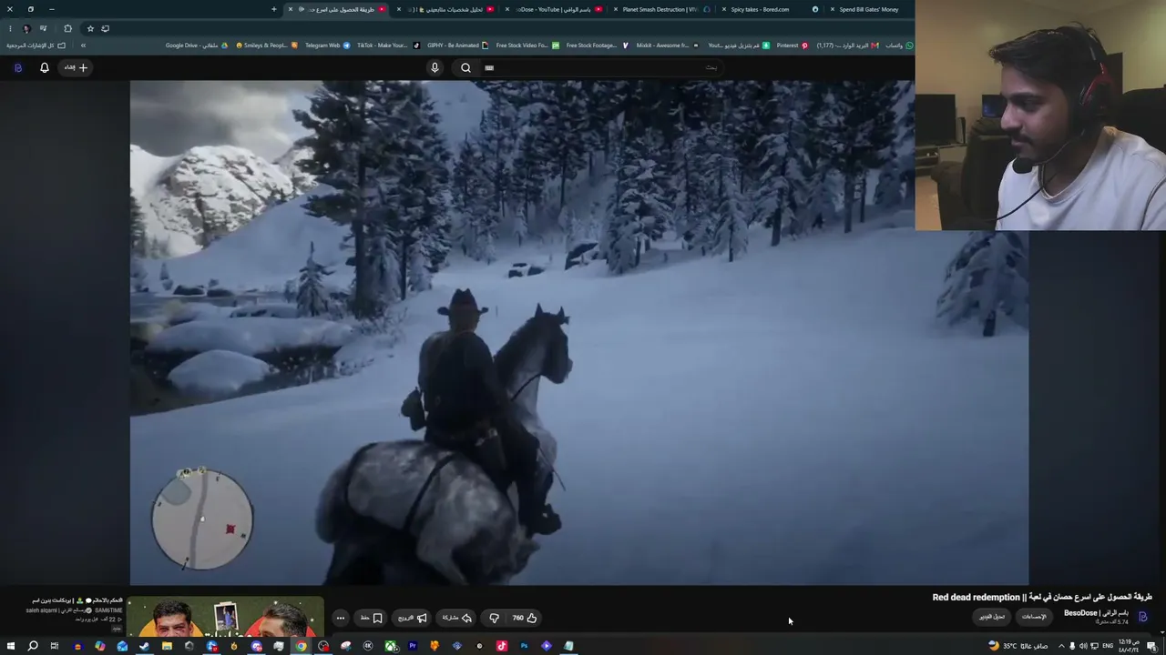Open Adobe Photoshop from the taskbar

click(525, 646)
